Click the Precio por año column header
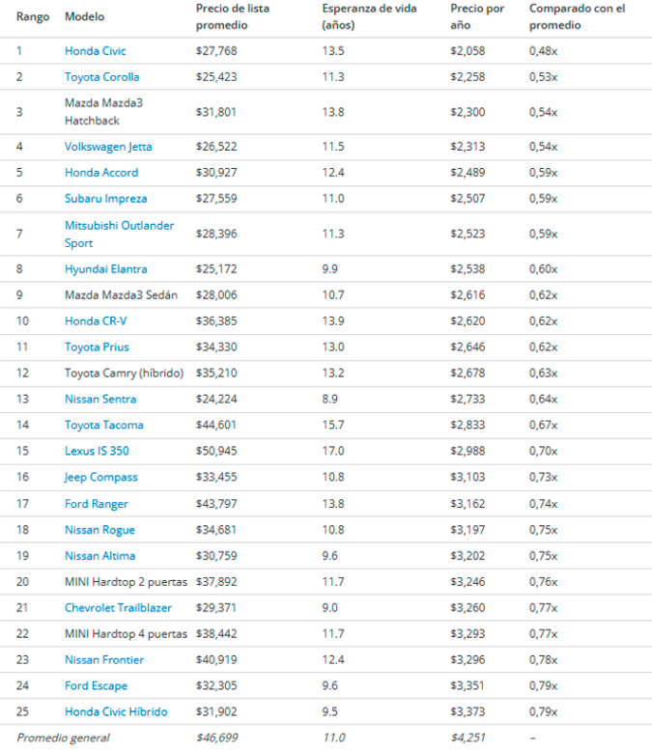The height and width of the screenshot is (750, 652). coord(477,17)
